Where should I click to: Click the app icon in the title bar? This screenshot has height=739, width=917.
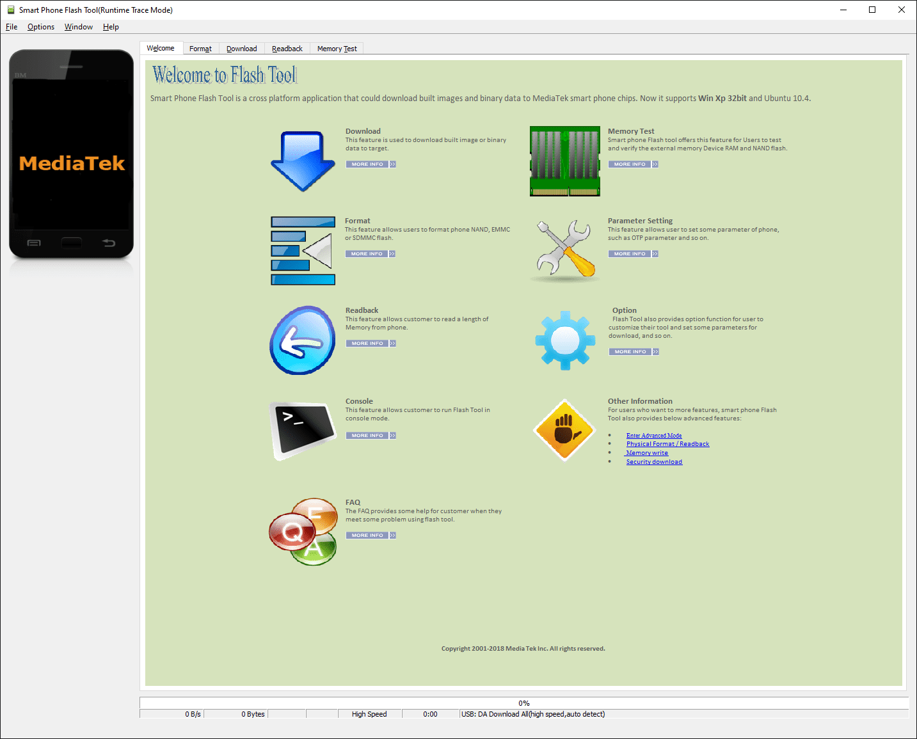[11, 10]
